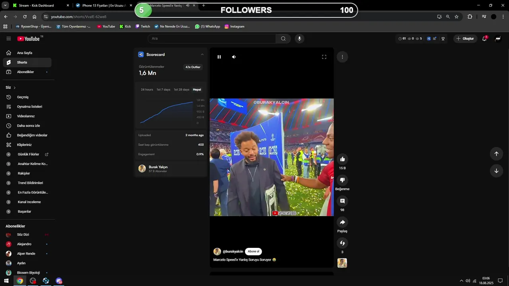Dislike the Short (Beğenme)

(342, 180)
